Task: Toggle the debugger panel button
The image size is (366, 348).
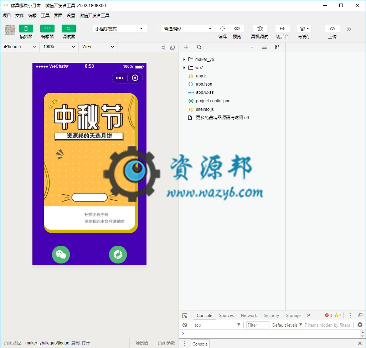Action: tap(69, 29)
